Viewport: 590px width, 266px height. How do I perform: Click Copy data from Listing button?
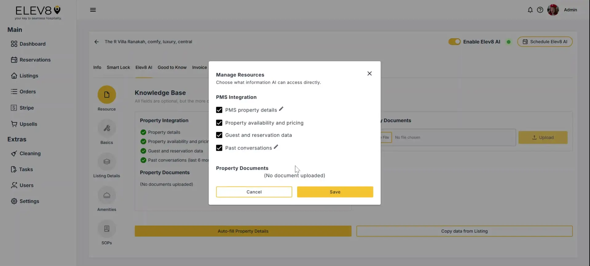(464, 231)
